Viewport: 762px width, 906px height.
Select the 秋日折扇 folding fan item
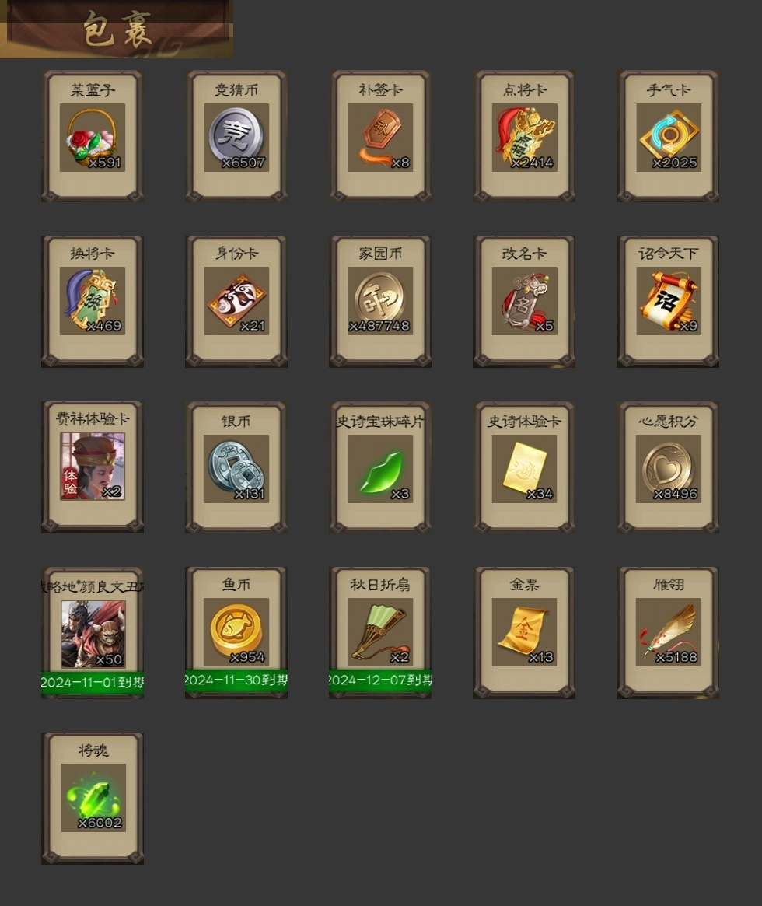(380, 632)
